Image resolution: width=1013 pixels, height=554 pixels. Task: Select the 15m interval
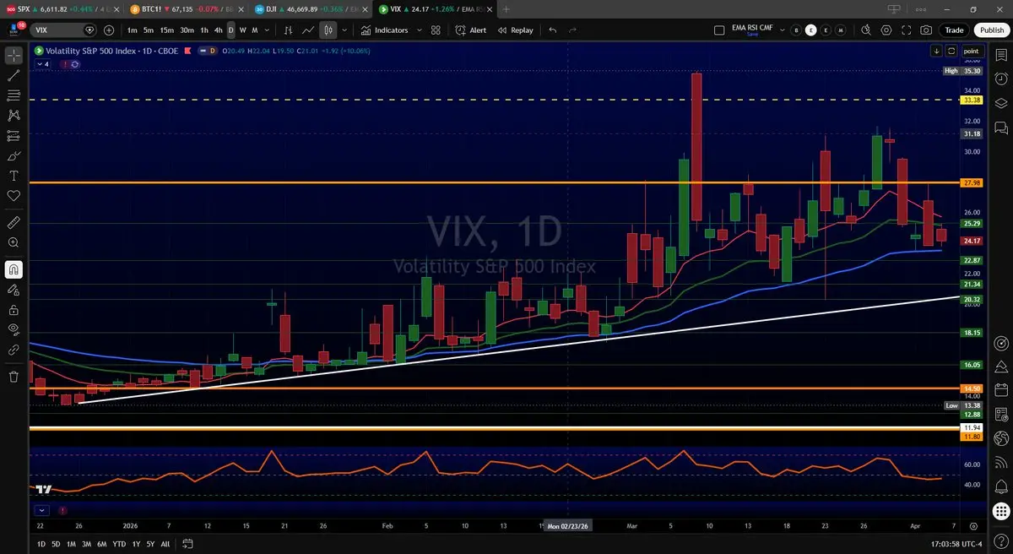[x=166, y=30]
